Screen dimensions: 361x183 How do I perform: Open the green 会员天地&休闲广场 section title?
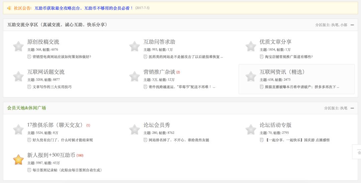click(26, 108)
